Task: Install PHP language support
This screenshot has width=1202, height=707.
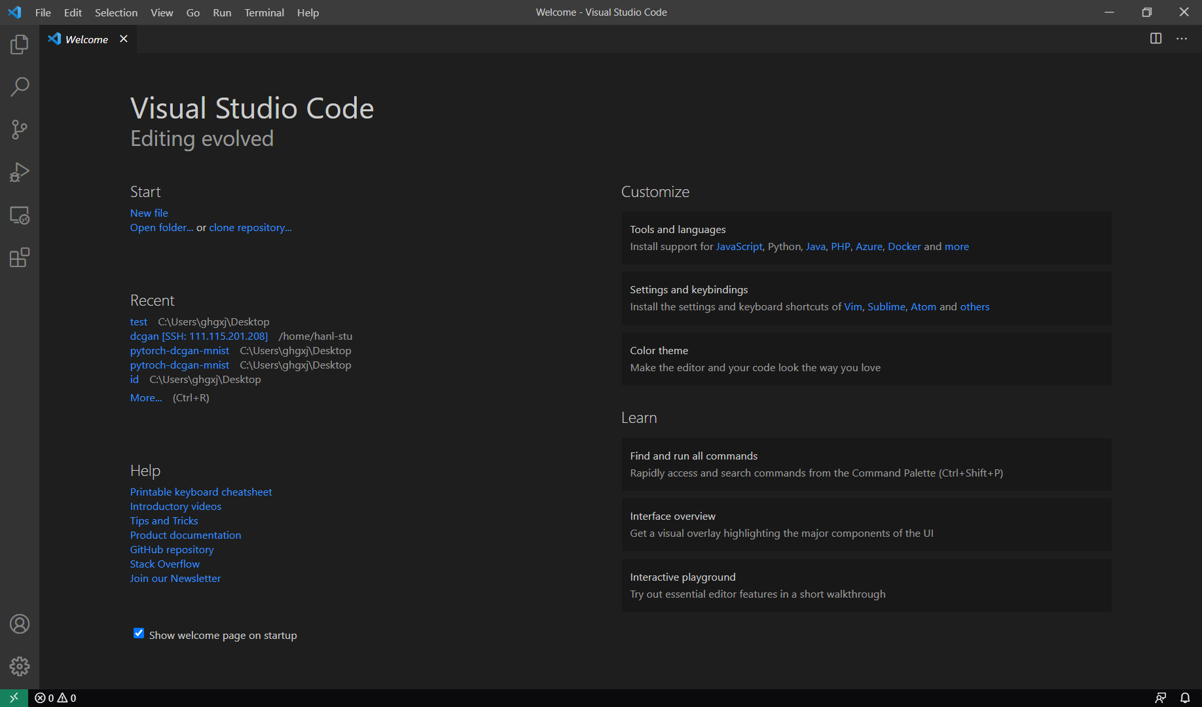Action: click(841, 247)
